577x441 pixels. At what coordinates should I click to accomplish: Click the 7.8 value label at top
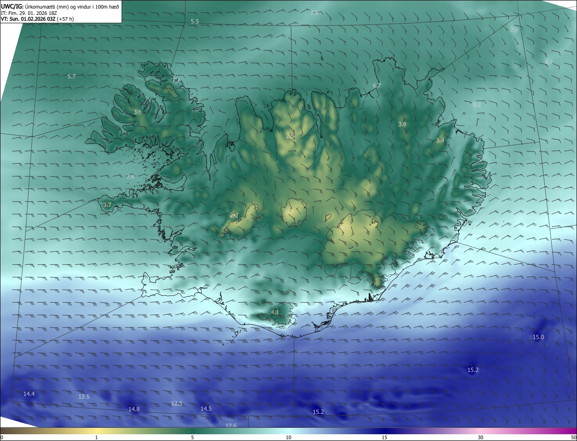314,13
